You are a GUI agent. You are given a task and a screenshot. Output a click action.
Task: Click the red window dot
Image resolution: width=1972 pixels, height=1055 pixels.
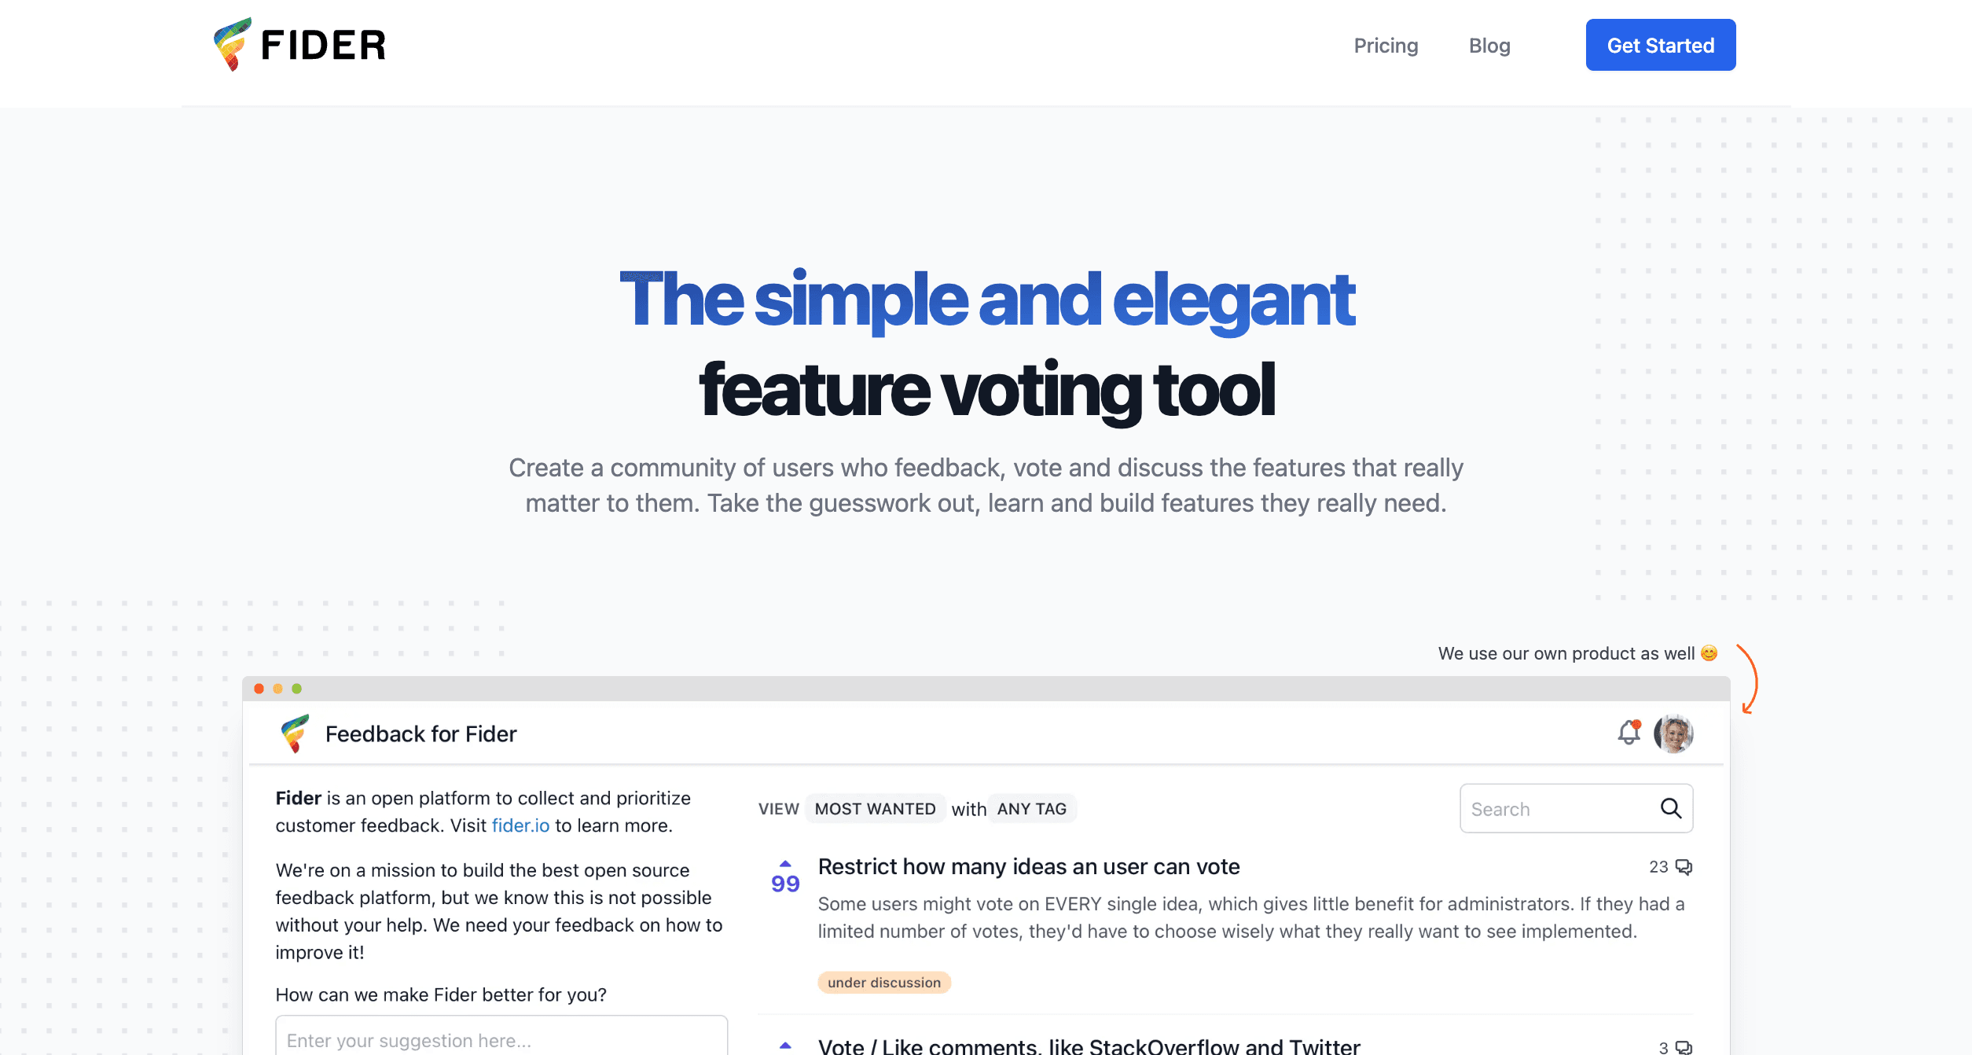259,689
